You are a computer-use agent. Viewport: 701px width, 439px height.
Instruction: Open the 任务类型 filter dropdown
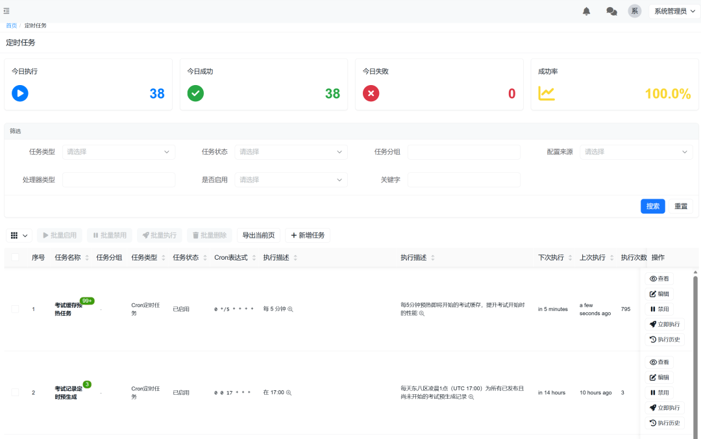click(x=119, y=152)
